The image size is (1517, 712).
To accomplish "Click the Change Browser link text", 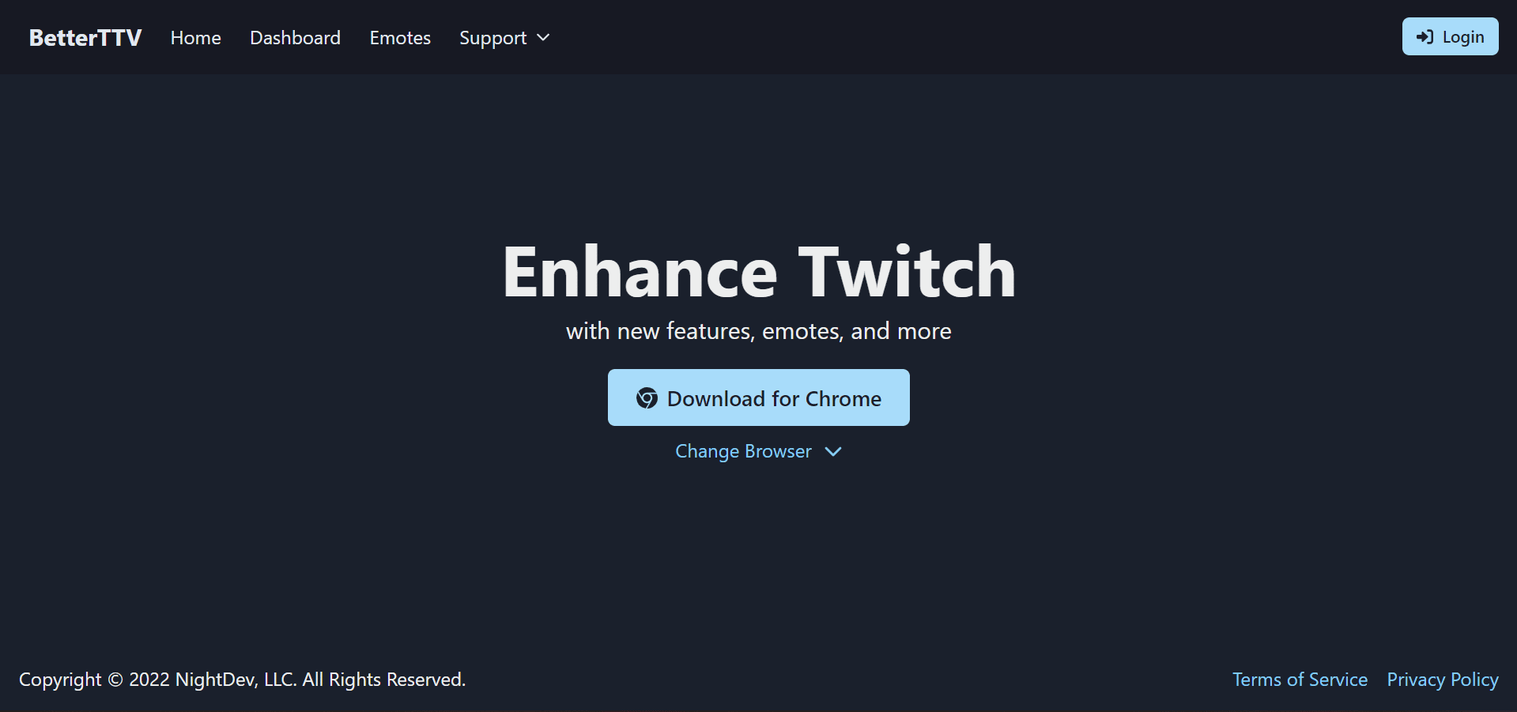I will 743,451.
